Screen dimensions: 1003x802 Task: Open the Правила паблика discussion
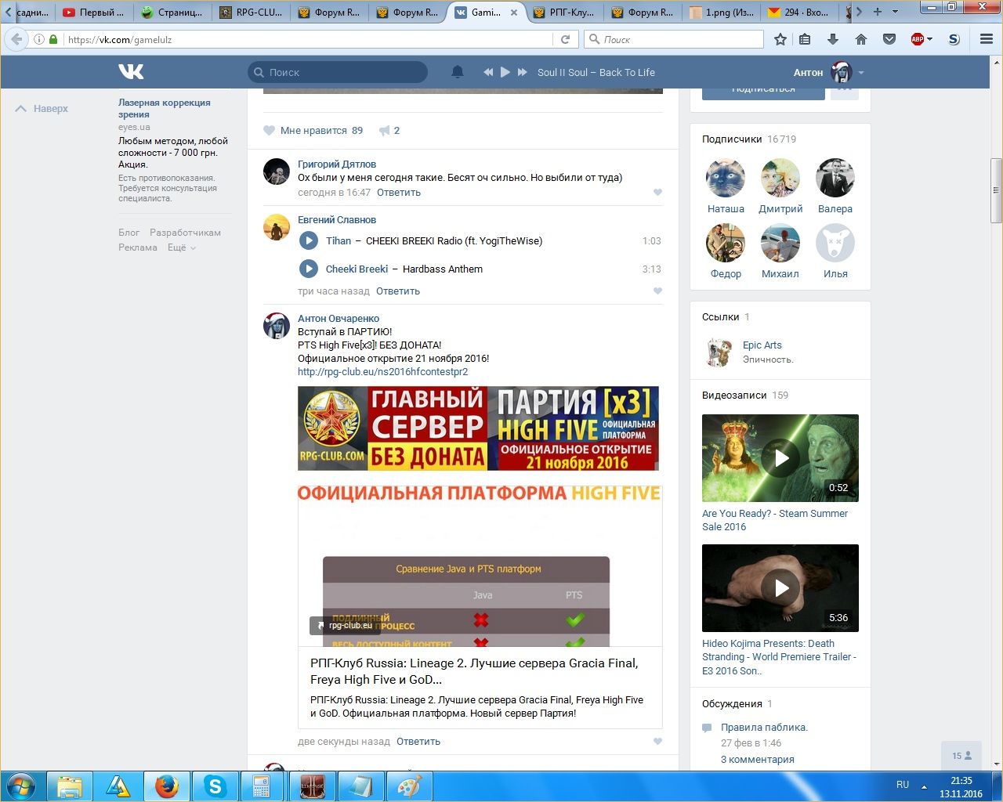[x=764, y=728]
